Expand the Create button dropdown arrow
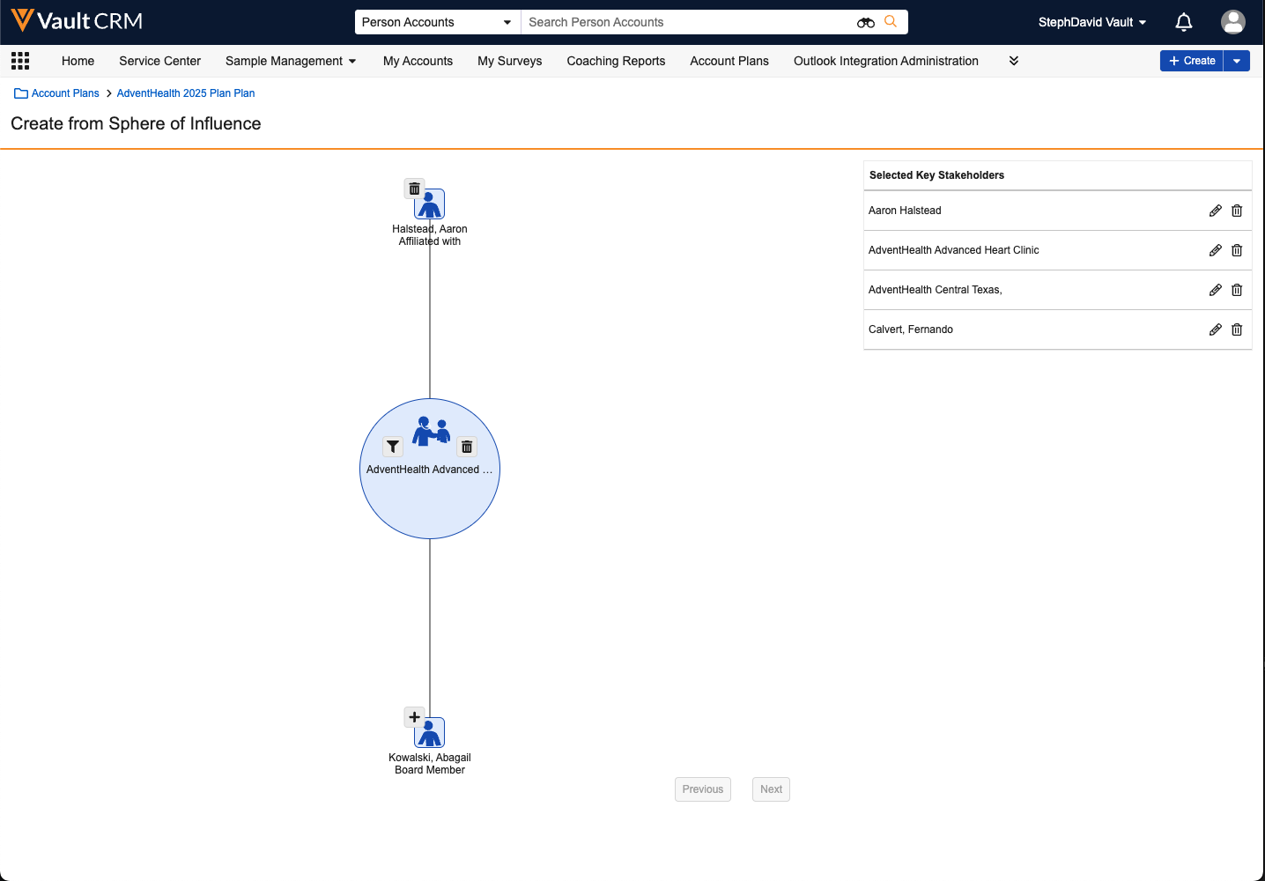Viewport: 1265px width, 881px height. point(1237,61)
